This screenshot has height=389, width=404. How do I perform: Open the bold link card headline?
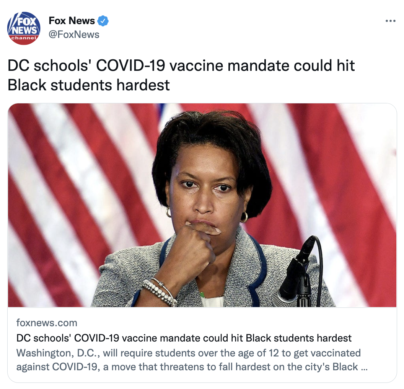point(184,338)
